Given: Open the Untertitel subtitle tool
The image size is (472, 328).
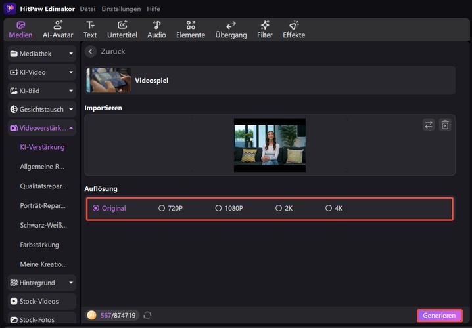Looking at the screenshot, I should [x=122, y=30].
